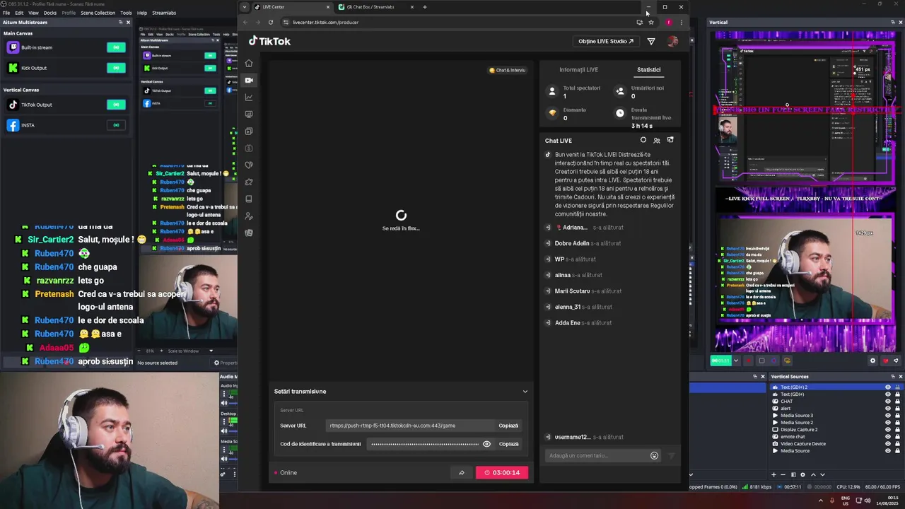
Task: Open the Tools menu in OBS
Action: 126,13
